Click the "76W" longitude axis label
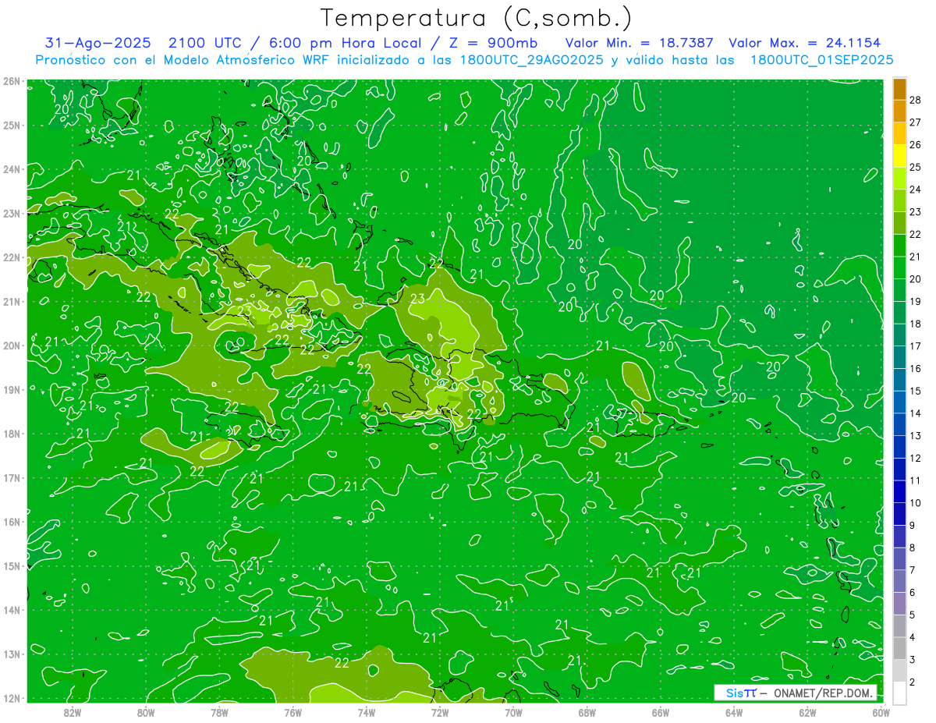Image resolution: width=936 pixels, height=723 pixels. point(292,711)
